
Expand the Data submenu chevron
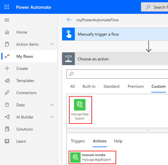[52, 105]
